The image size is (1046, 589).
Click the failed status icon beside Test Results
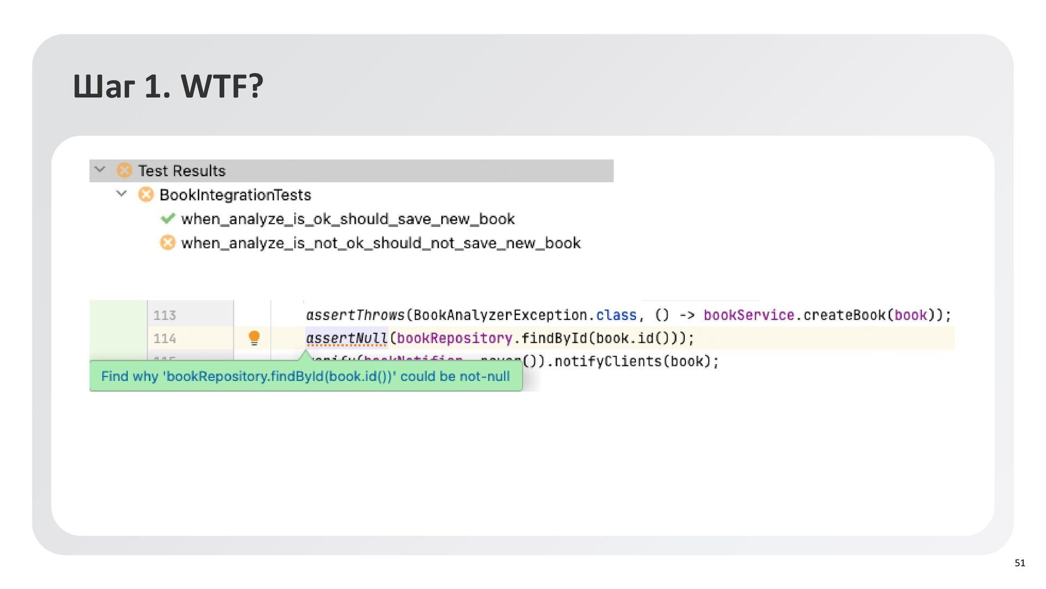point(124,170)
